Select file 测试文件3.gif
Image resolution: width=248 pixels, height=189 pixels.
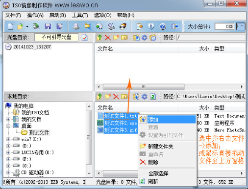click(x=120, y=130)
